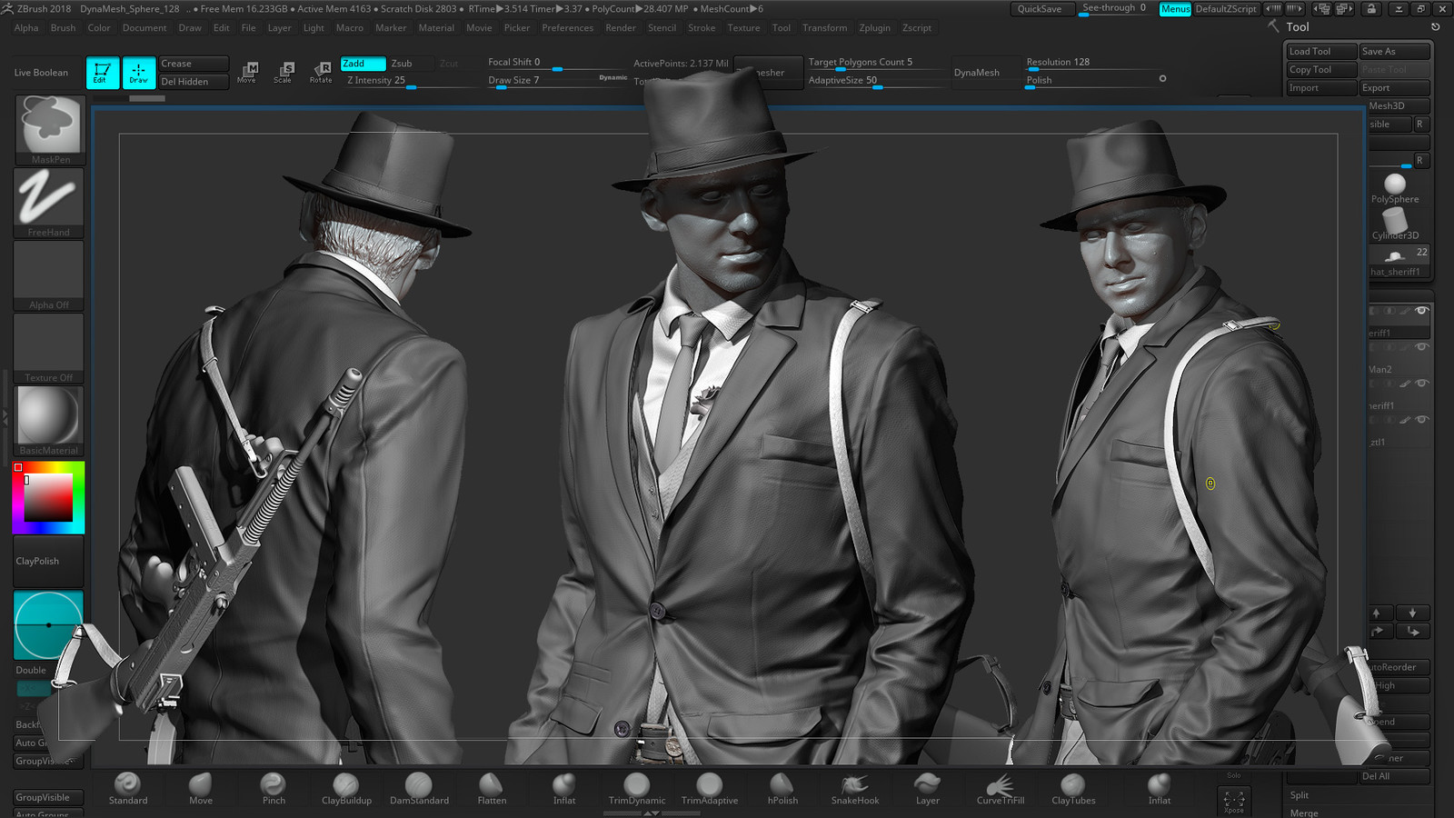Toggle Live Boolean mode
This screenshot has width=1454, height=818.
pyautogui.click(x=40, y=72)
